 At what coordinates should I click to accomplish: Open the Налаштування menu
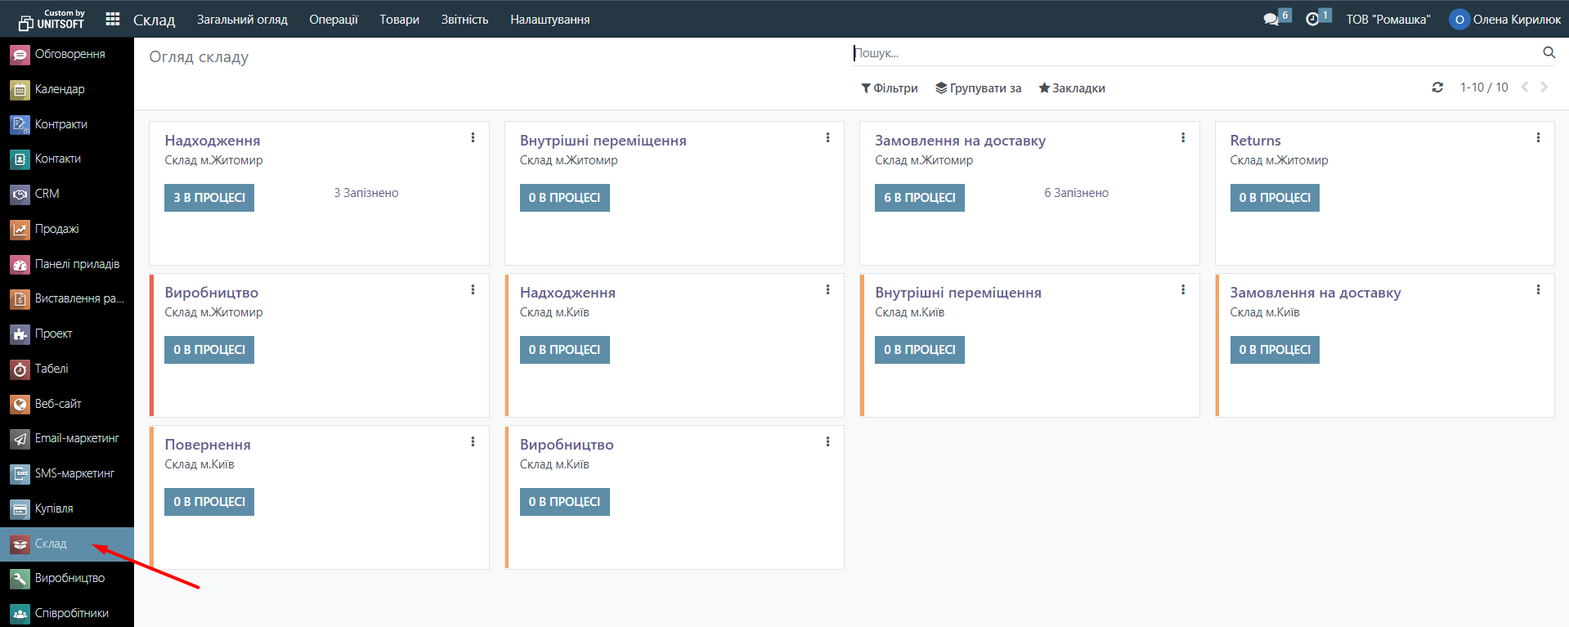(x=549, y=20)
